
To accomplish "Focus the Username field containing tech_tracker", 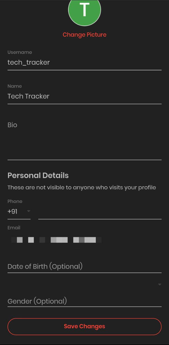I will coord(84,63).
